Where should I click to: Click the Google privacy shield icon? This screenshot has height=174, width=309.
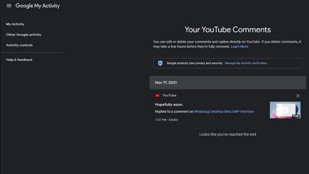pyautogui.click(x=160, y=63)
